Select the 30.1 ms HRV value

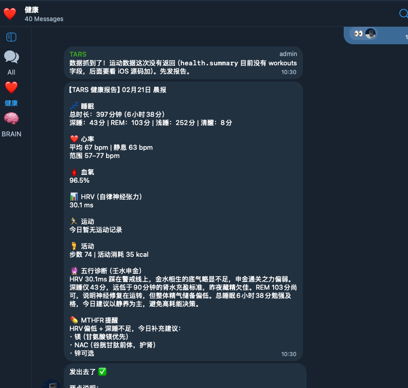tap(81, 205)
